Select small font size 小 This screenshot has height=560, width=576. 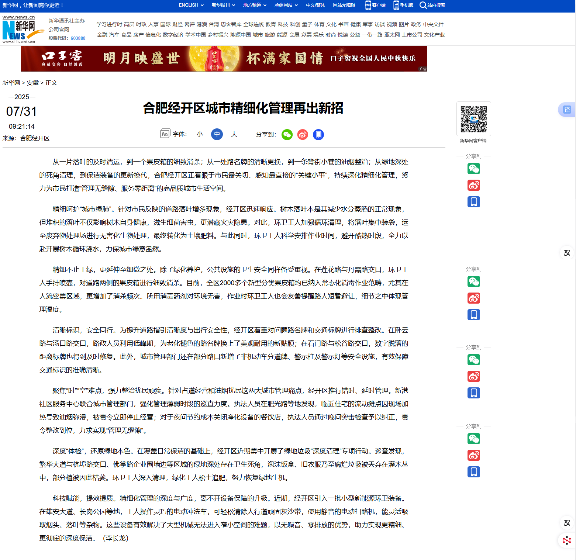point(200,134)
